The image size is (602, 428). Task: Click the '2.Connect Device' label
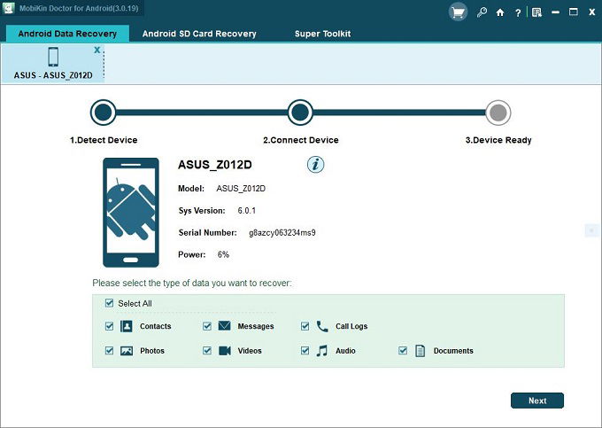tap(301, 140)
